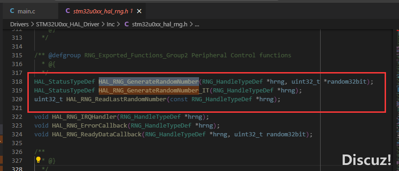The image size is (399, 171).
Task: Click HAL_StatusTypeDef on line 319
Action: point(64,91)
